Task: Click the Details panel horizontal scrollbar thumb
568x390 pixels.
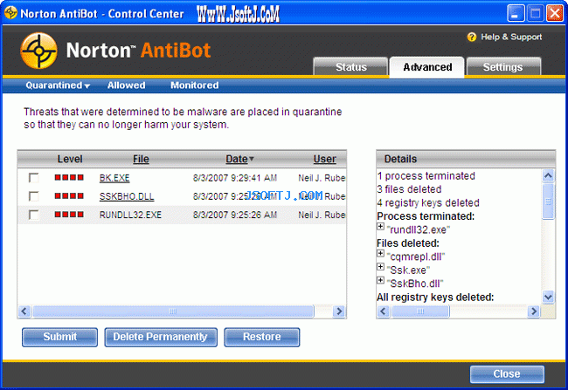Action: click(x=420, y=311)
